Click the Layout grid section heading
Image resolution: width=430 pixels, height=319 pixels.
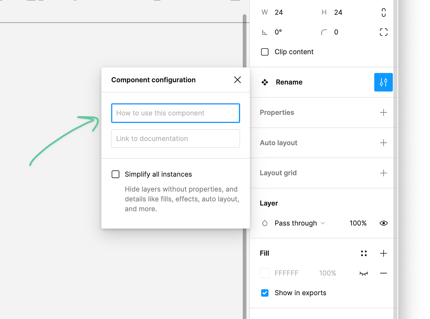coord(278,173)
